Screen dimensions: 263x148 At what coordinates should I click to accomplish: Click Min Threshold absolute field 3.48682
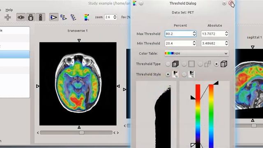coord(213,43)
